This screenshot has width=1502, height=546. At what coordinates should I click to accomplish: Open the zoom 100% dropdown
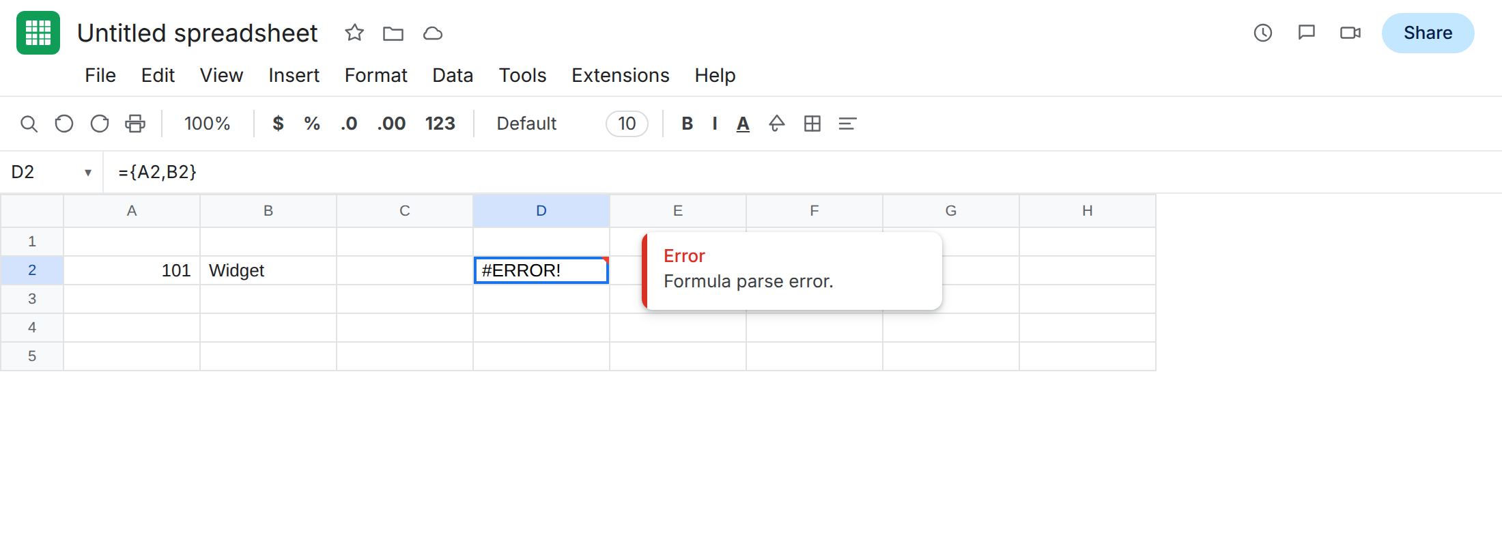coord(207,124)
